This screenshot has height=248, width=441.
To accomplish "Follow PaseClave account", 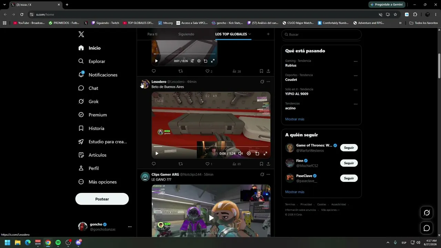I will (349, 178).
